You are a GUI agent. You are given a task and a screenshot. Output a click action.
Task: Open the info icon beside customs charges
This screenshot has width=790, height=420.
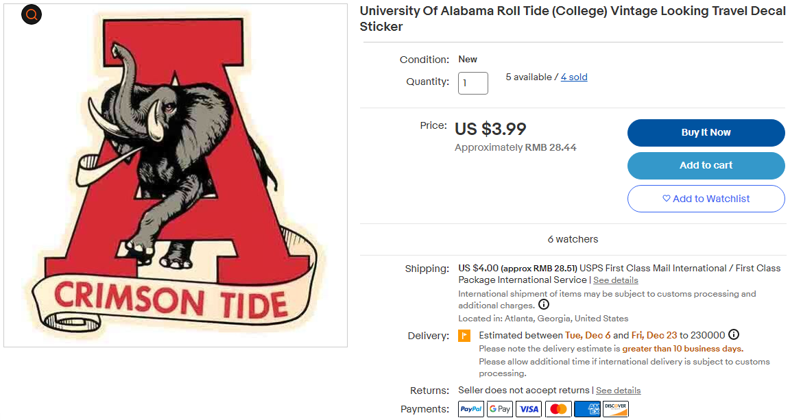click(544, 305)
